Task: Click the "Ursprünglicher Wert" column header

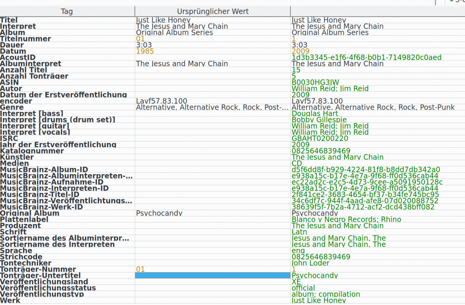Action: tap(212, 12)
